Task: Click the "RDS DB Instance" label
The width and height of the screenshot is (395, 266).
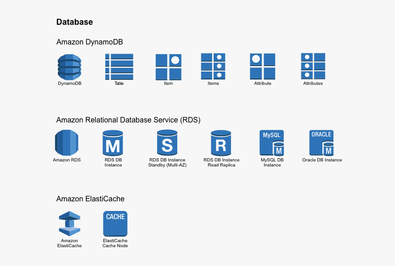Action: point(113,162)
